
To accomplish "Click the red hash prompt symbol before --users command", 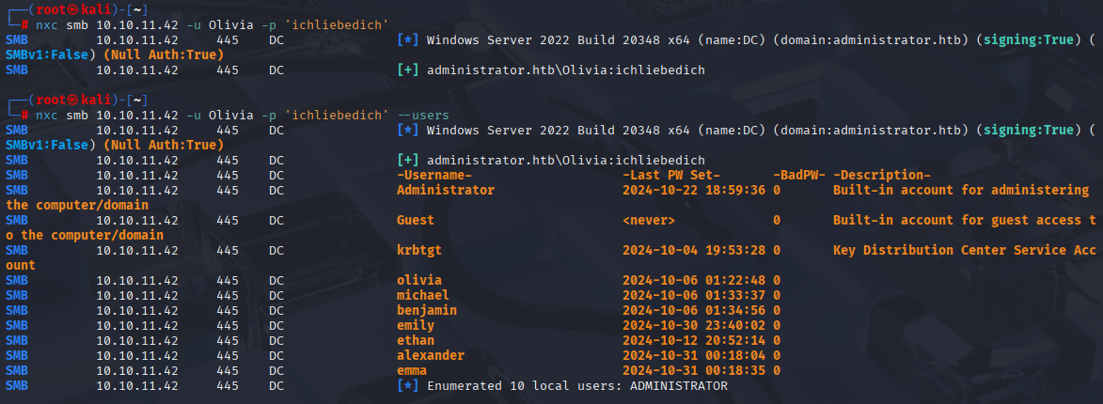I will (24, 116).
